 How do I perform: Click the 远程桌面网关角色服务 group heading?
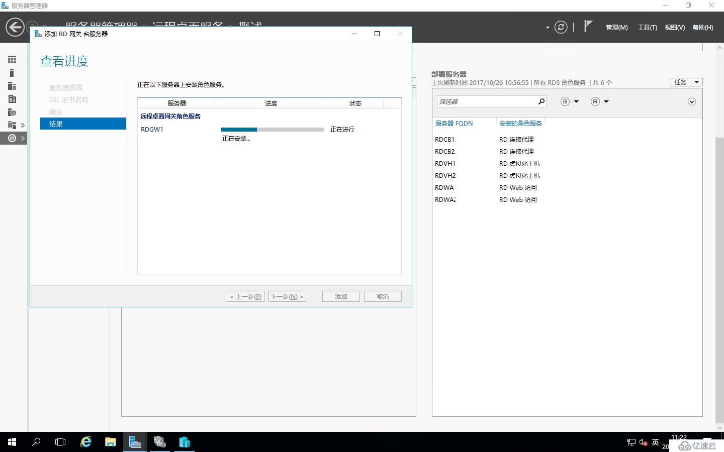[x=170, y=116]
